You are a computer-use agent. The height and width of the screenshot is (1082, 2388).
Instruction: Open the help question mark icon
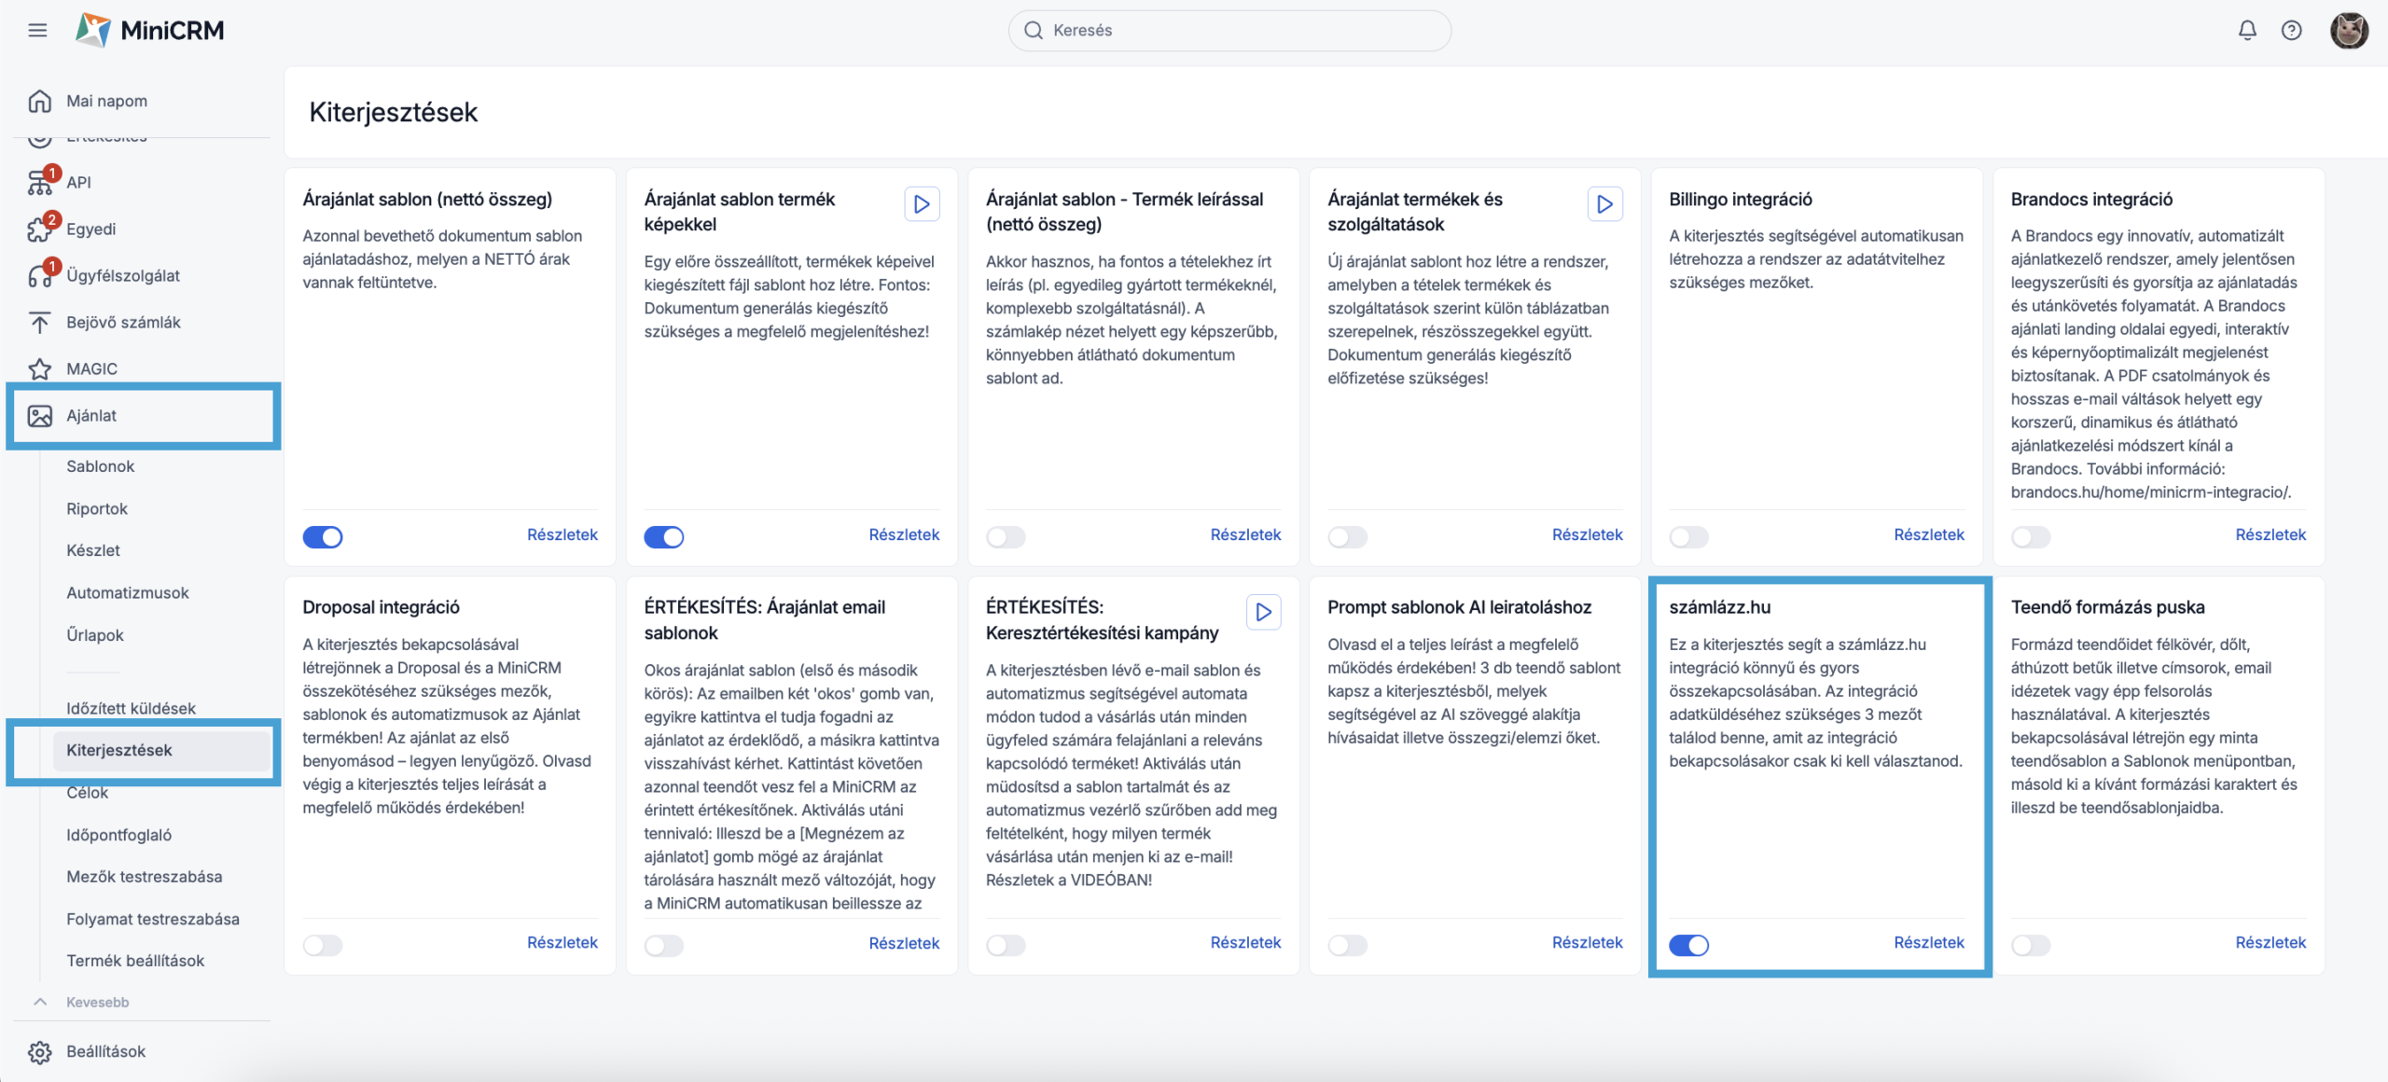(x=2291, y=30)
